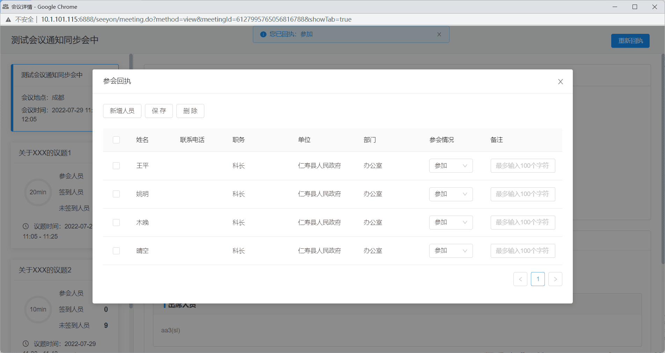Screen dimensions: 665x353
Task: Check the row checkbox for 王平
Action: coord(116,166)
